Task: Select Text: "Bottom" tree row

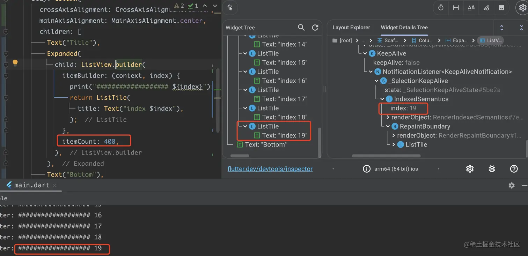Action: [x=262, y=144]
